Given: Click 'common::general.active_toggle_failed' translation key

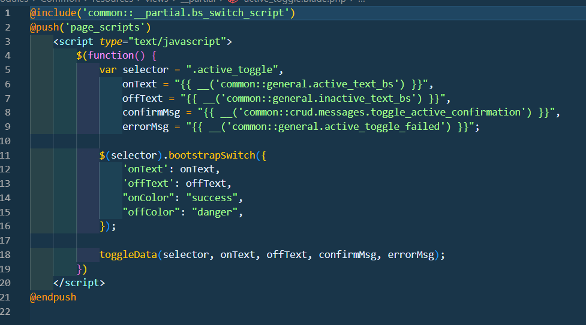Looking at the screenshot, I should point(336,126).
